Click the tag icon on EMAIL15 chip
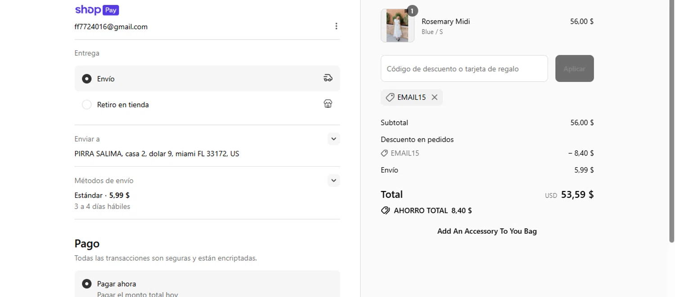Viewport: 675px width, 297px height. pyautogui.click(x=390, y=97)
